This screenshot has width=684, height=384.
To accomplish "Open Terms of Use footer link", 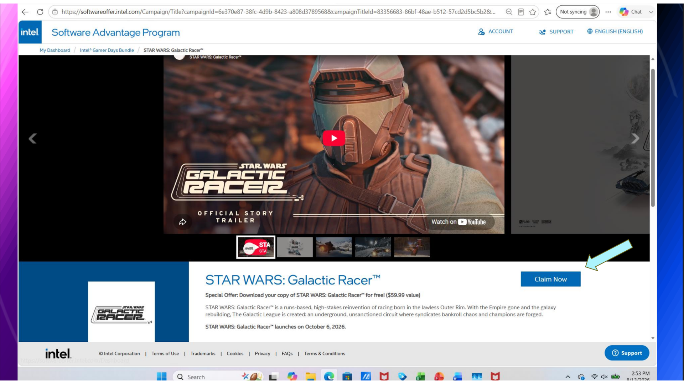I will pyautogui.click(x=165, y=353).
